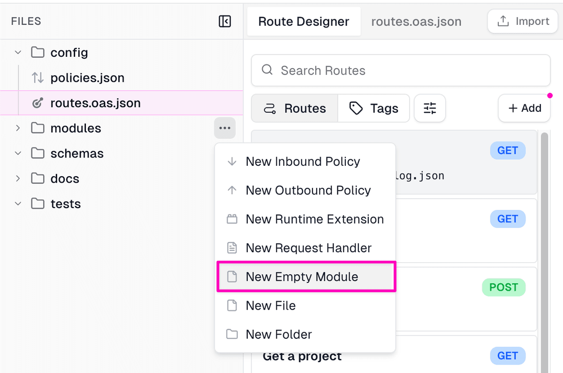Collapse the tests folder chevron

[18, 204]
